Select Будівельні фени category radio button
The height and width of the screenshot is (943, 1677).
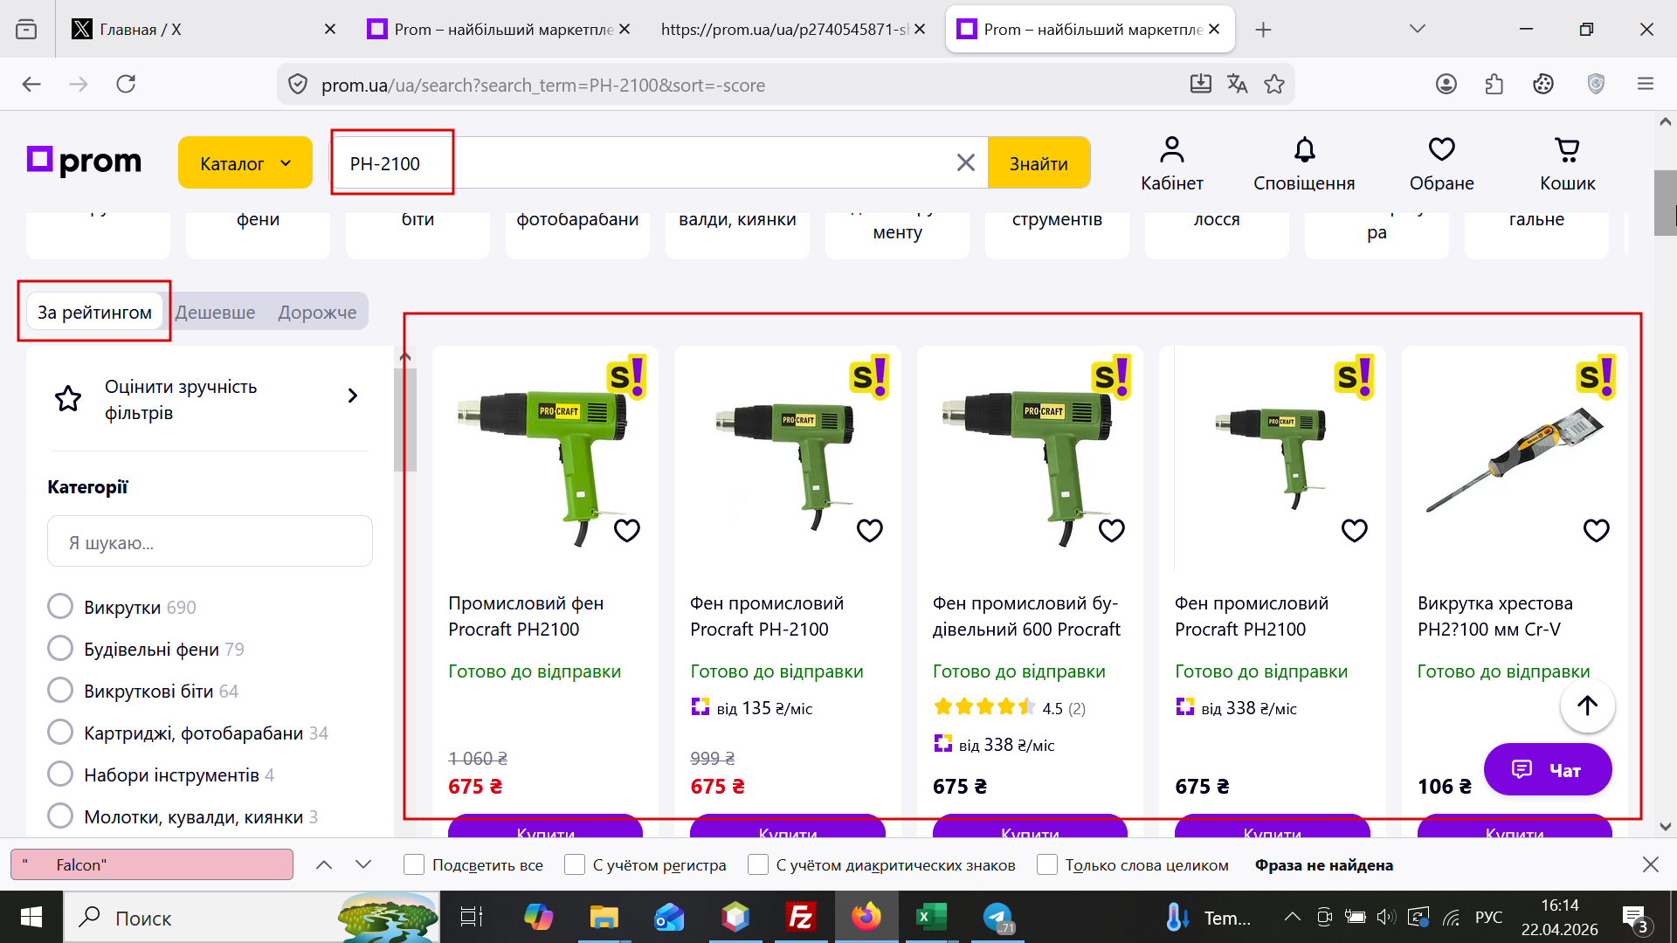point(60,648)
